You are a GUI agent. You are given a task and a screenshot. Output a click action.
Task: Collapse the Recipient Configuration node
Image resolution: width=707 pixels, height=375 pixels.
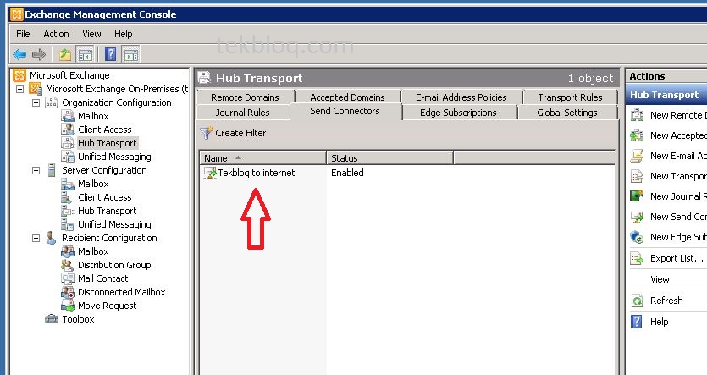tap(36, 238)
